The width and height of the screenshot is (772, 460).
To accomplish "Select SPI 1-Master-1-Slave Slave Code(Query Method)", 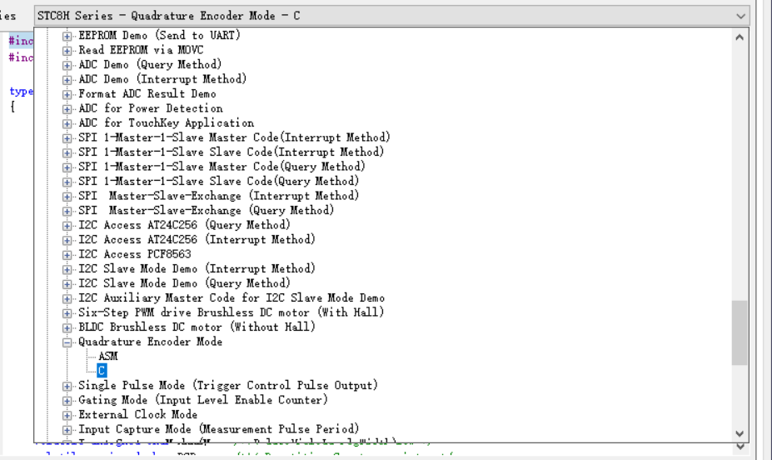I will click(x=218, y=181).
